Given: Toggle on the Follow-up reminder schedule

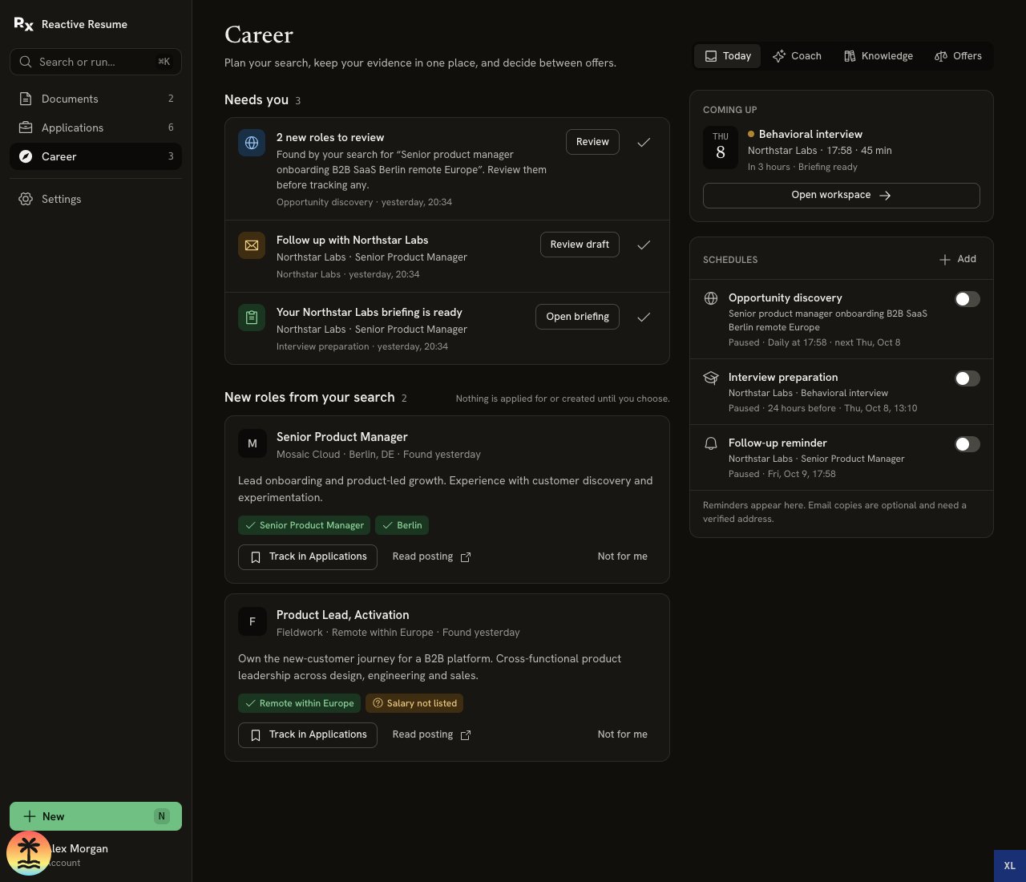Looking at the screenshot, I should [x=967, y=444].
